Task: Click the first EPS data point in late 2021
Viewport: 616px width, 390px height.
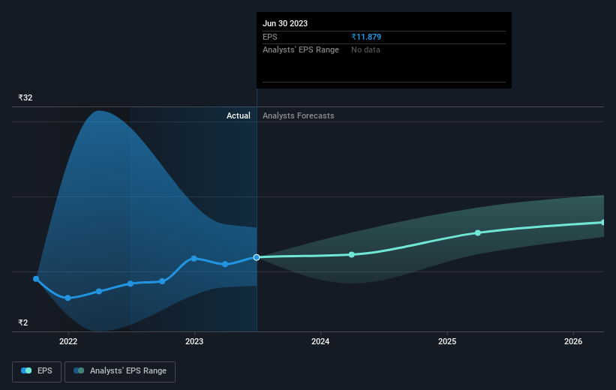Action: tap(36, 279)
